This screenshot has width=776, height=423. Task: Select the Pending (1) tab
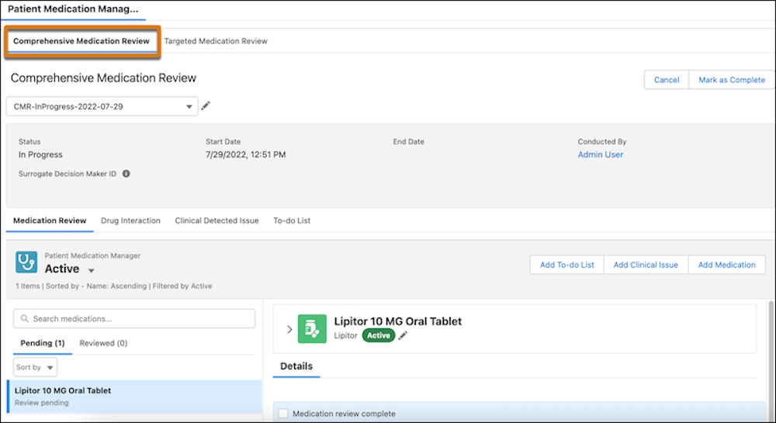43,343
